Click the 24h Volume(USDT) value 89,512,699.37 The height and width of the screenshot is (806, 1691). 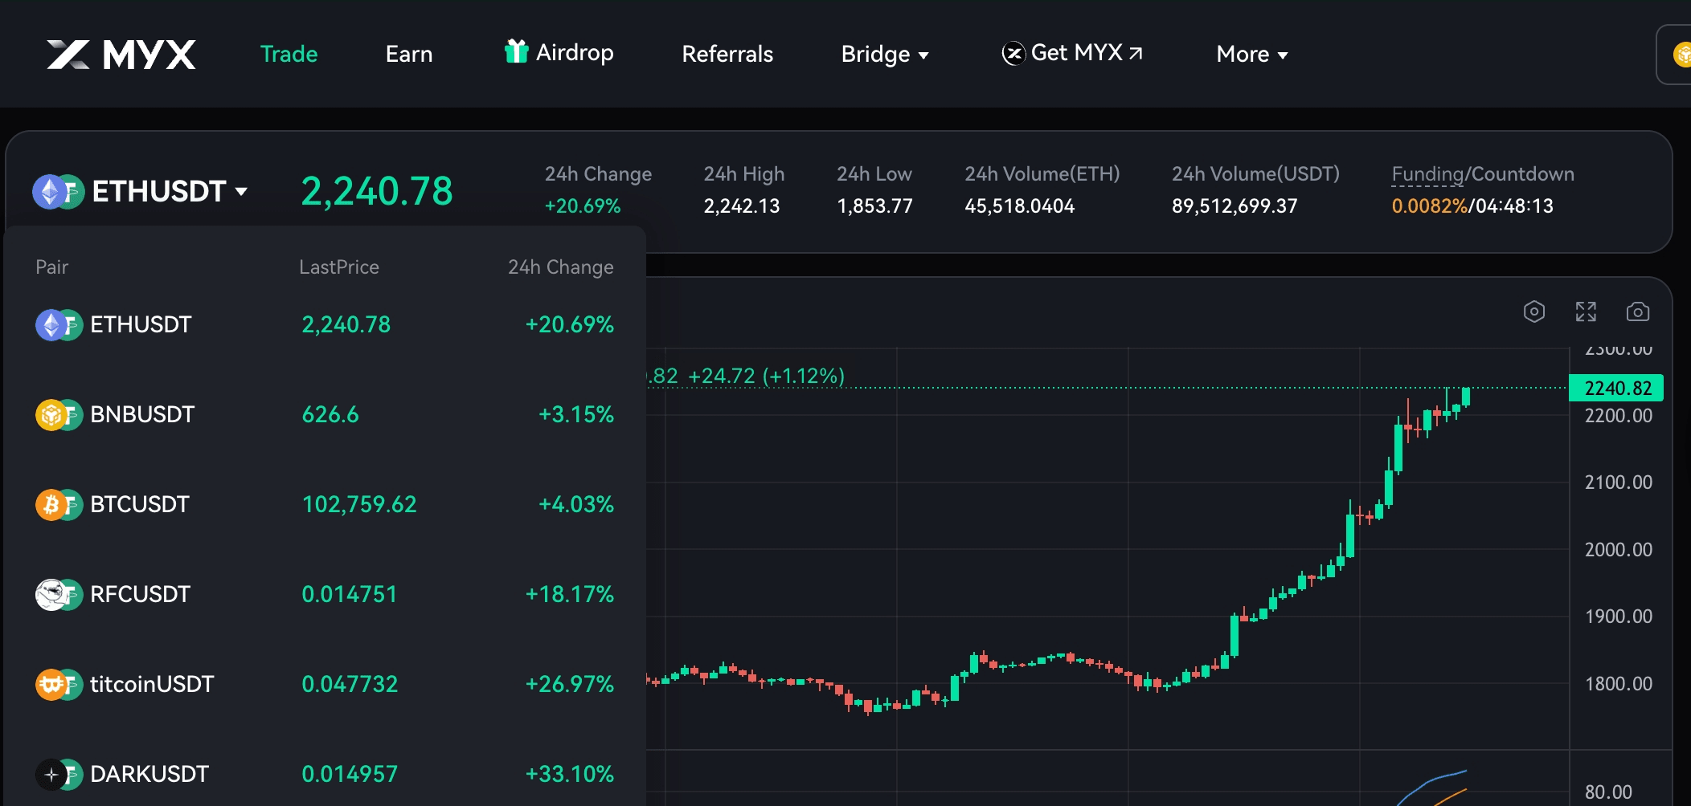pos(1234,206)
